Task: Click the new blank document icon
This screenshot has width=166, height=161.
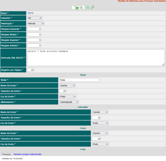Action: pos(73,8)
